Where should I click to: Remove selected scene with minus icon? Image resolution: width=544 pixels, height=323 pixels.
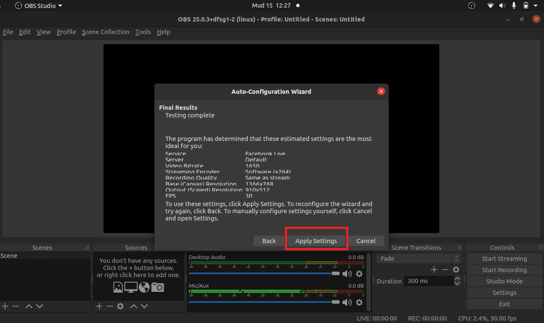pos(16,306)
